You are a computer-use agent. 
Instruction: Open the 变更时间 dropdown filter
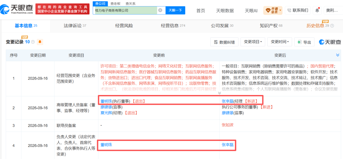[x=279, y=42]
